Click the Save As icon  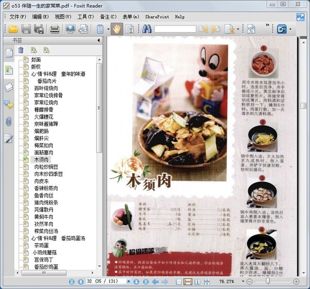point(39,29)
